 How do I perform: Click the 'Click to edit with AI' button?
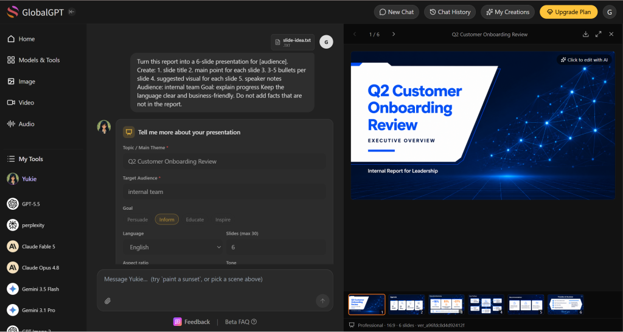point(584,60)
